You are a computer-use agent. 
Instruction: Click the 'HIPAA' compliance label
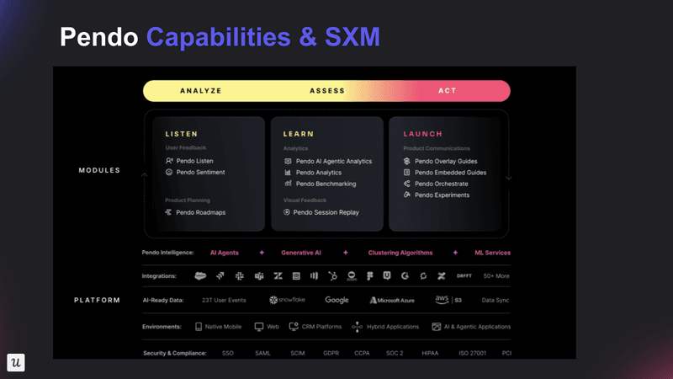(430, 353)
